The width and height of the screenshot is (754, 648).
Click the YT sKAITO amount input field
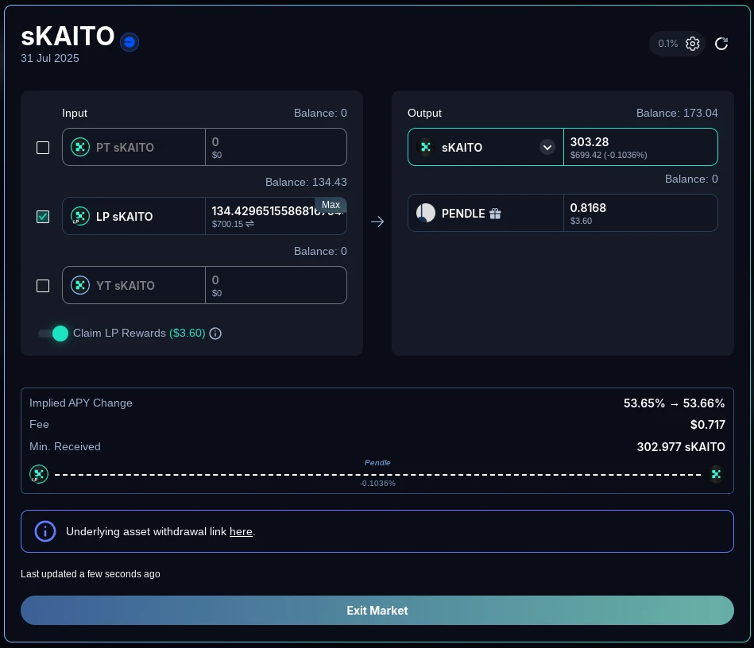(x=276, y=286)
